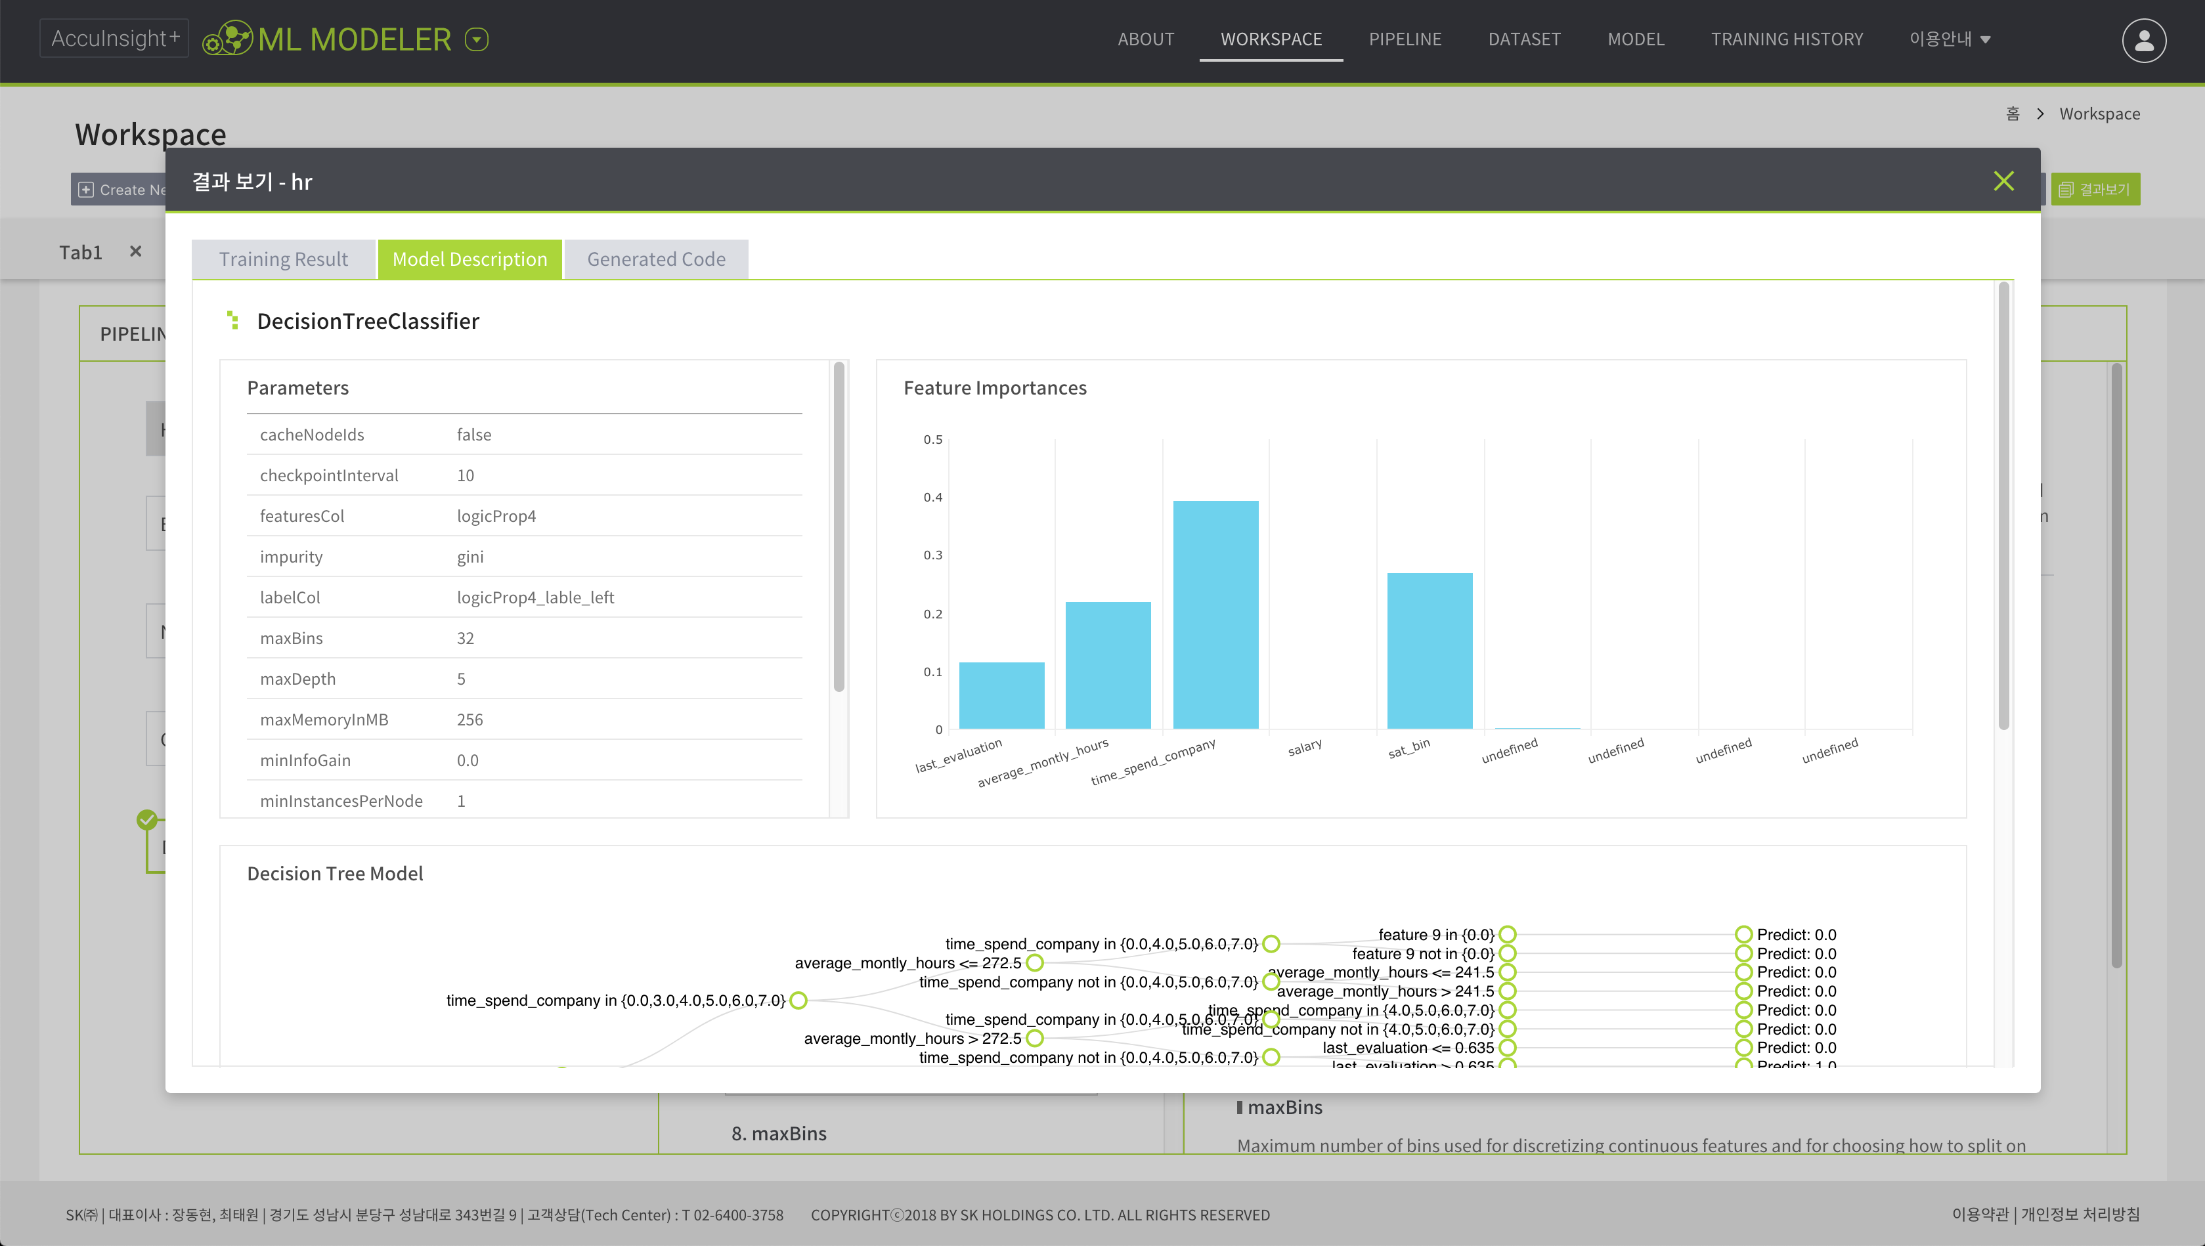Click the root node time_spend_company in {0.0,3.0,...}
2205x1246 pixels.
[x=798, y=1000]
